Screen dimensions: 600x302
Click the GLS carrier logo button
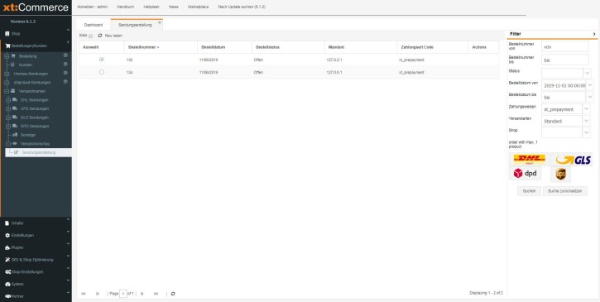point(573,160)
